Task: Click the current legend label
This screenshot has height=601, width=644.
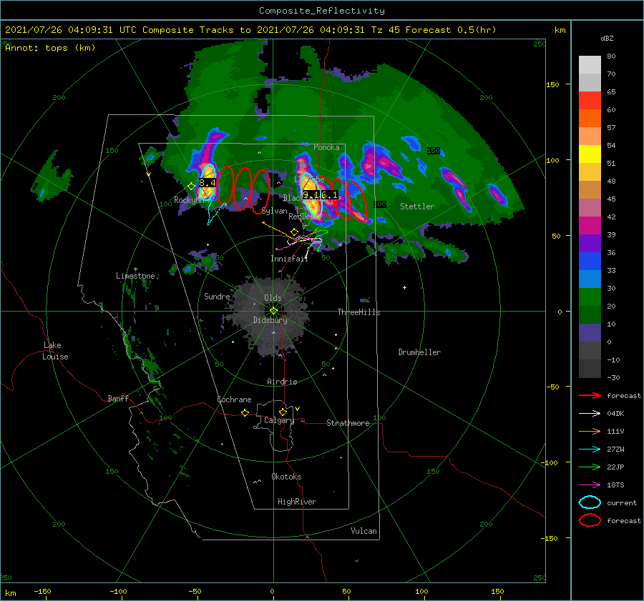Action: coord(622,503)
